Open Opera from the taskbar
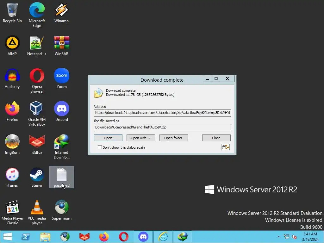This screenshot has height=243, width=324. [124, 237]
